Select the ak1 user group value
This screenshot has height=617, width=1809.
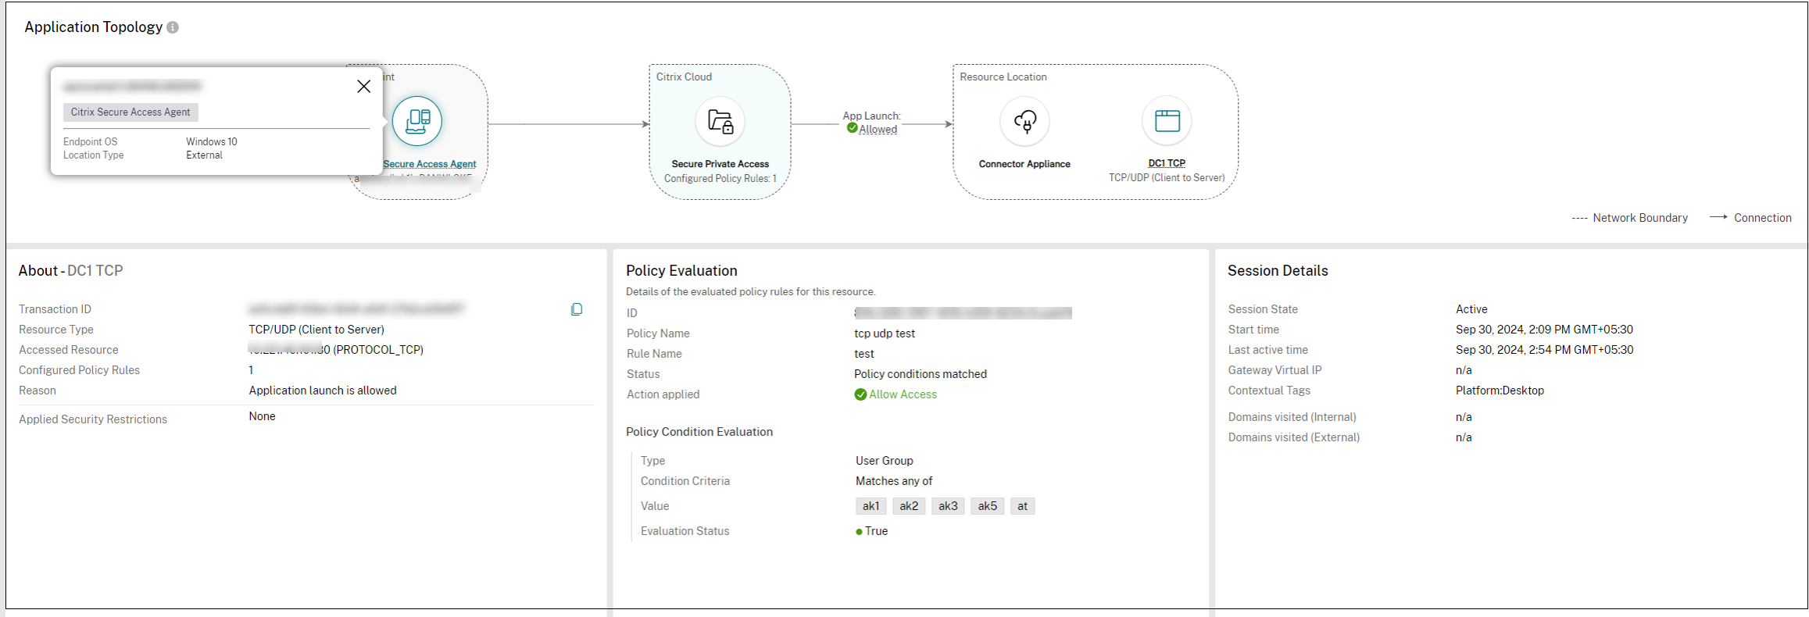coord(871,506)
